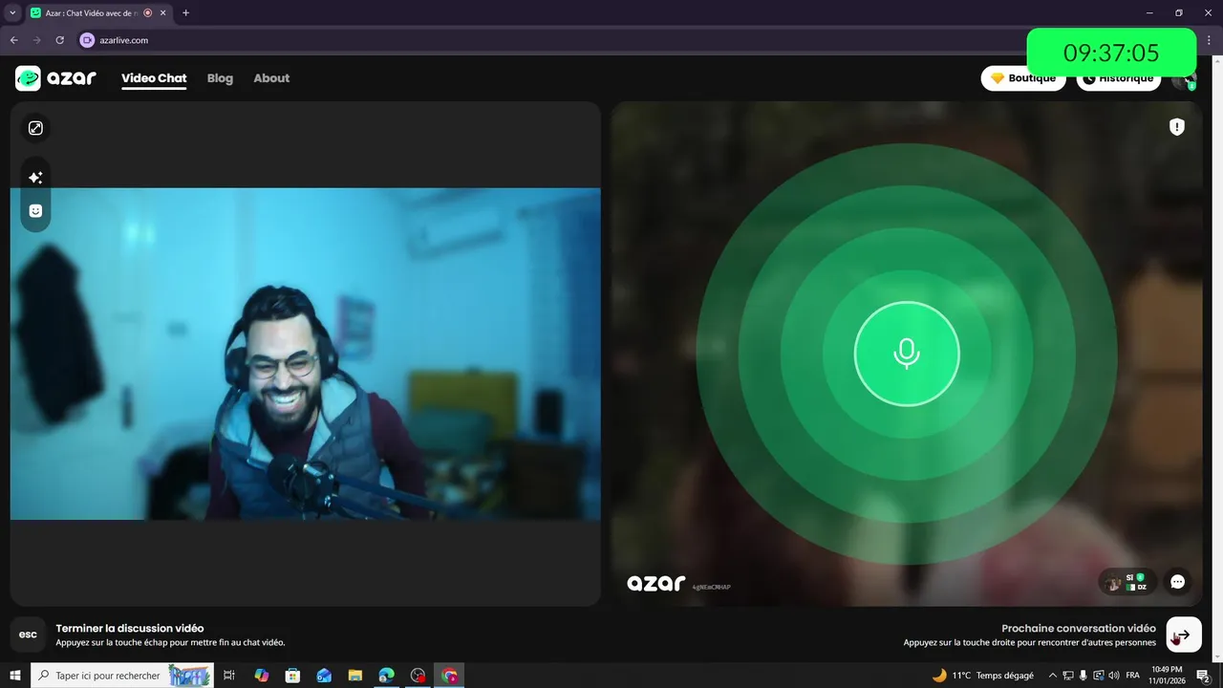Show hidden system tray icons chevron
Screen dimensions: 1223x688
[1053, 676]
